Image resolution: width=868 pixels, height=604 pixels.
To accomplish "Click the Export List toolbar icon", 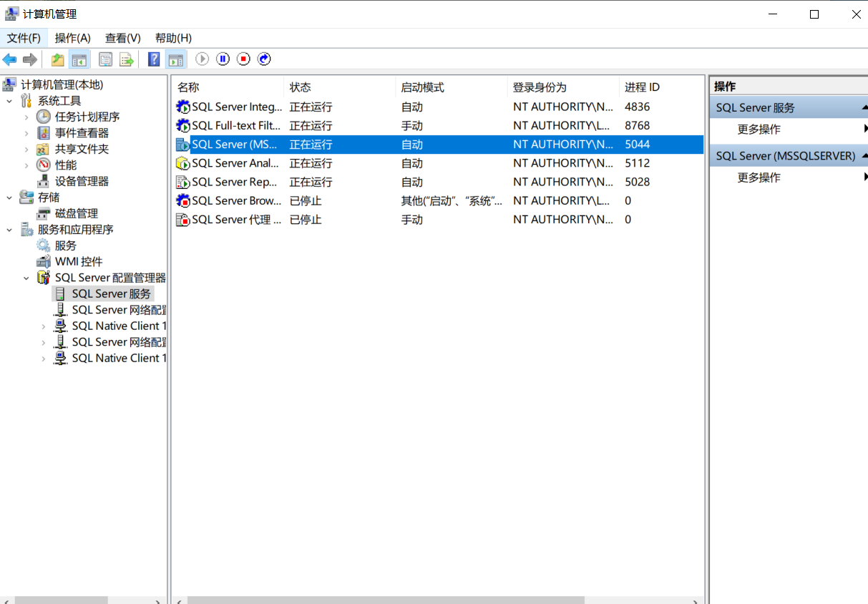I will coord(127,59).
